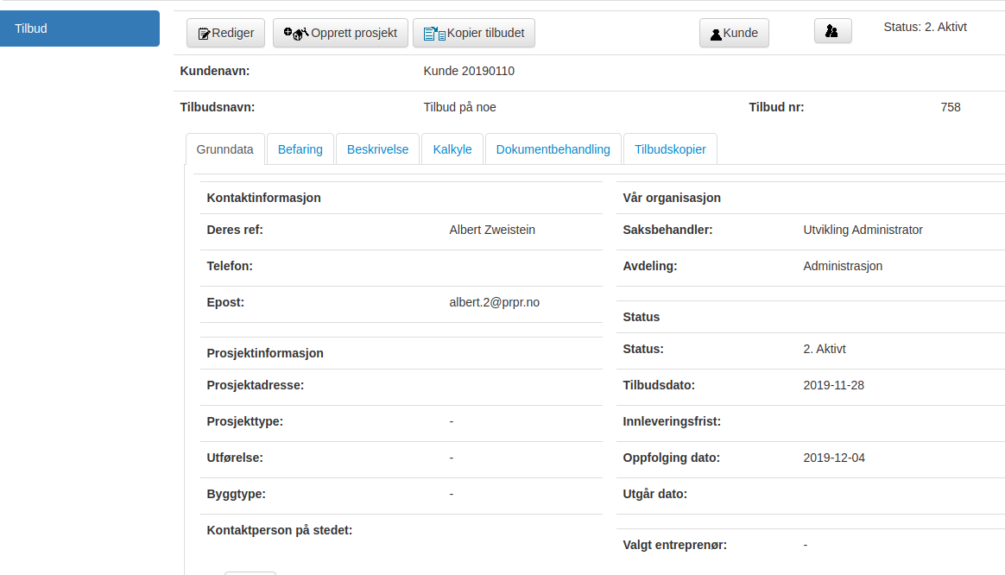This screenshot has width=1005, height=575.
Task: Go to the Tilbudskopier tab
Action: pos(670,149)
